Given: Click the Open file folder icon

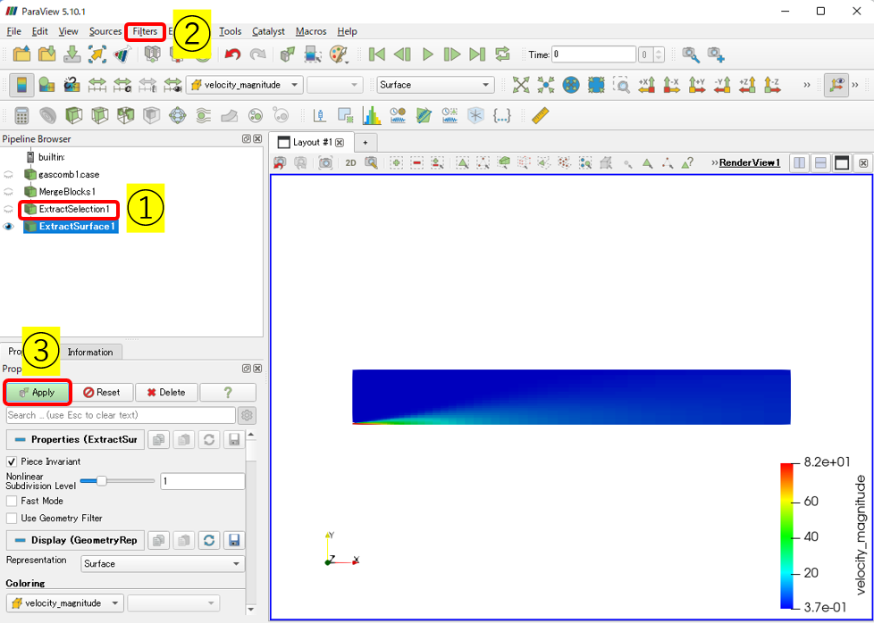Looking at the screenshot, I should 21,54.
